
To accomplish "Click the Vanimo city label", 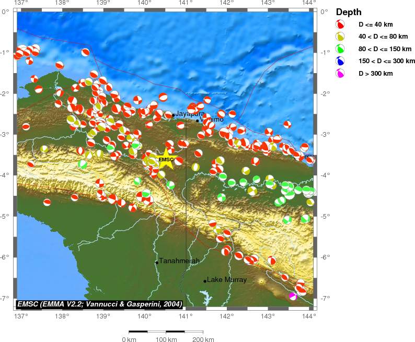I will pos(212,120).
